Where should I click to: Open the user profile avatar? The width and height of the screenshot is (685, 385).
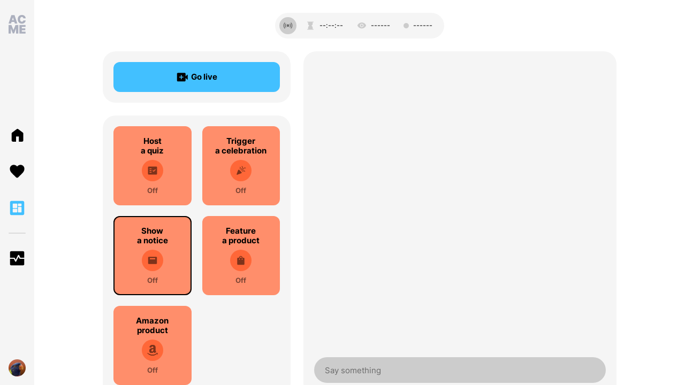pyautogui.click(x=17, y=368)
